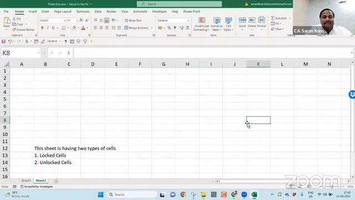Apply Comma Style in the Number group
Screen dimensions: 355x200
tap(175, 28)
